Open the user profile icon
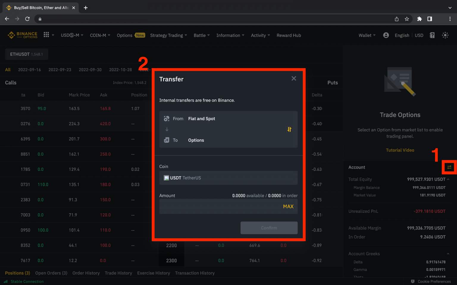 386,35
